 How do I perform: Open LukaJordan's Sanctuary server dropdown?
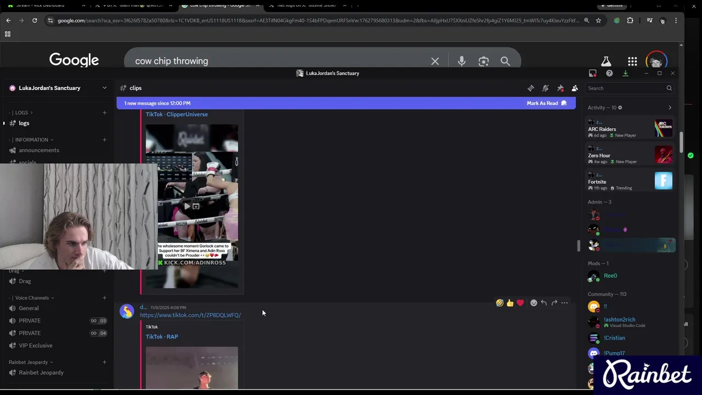tap(58, 88)
